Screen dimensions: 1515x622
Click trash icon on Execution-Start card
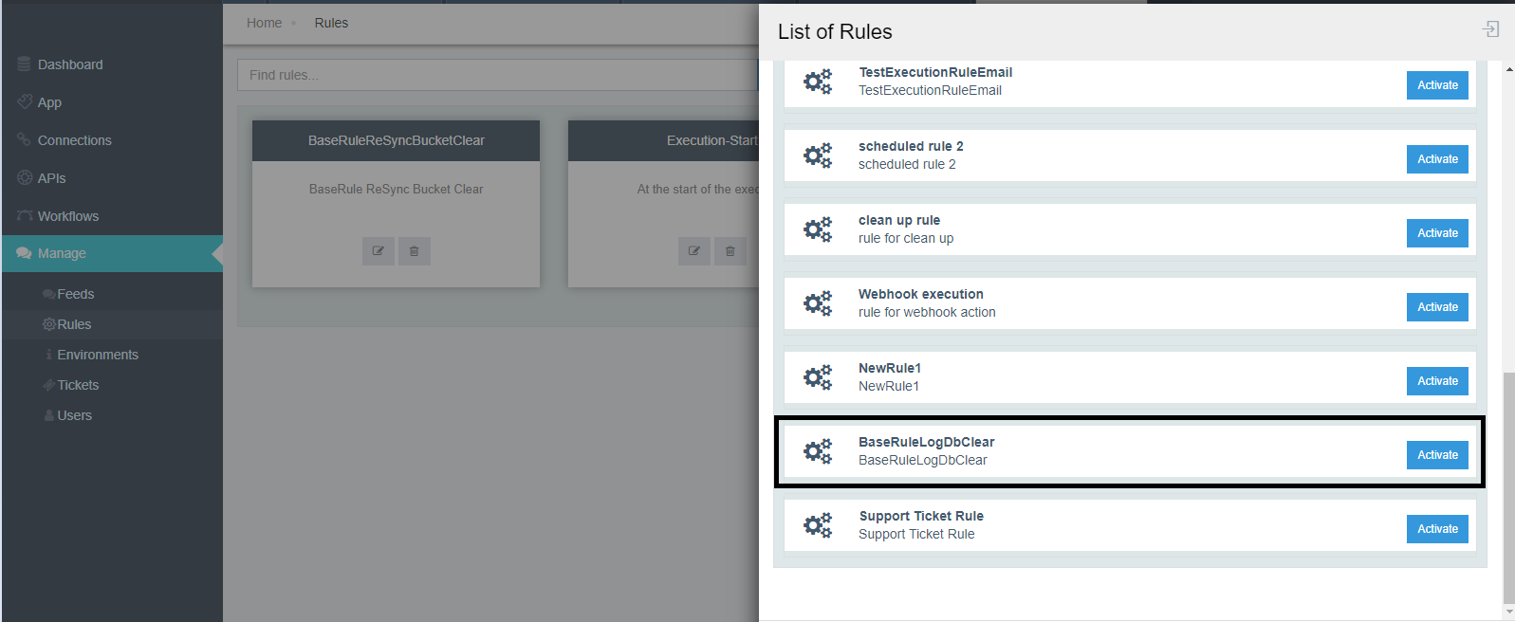click(x=730, y=251)
